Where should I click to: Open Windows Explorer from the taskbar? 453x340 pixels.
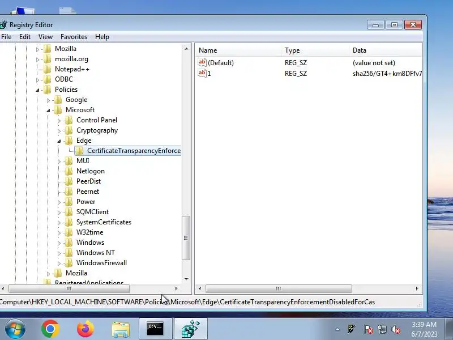pos(121,329)
